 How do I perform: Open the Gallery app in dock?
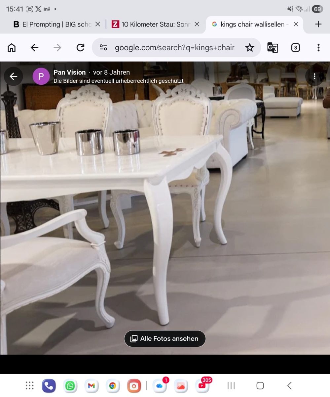pos(181,386)
